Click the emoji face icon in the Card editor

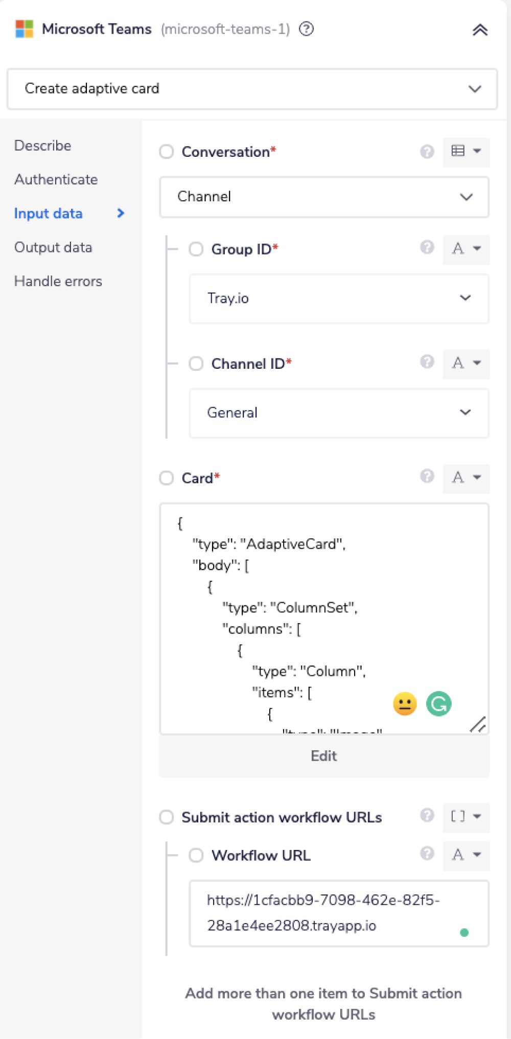[x=404, y=703]
